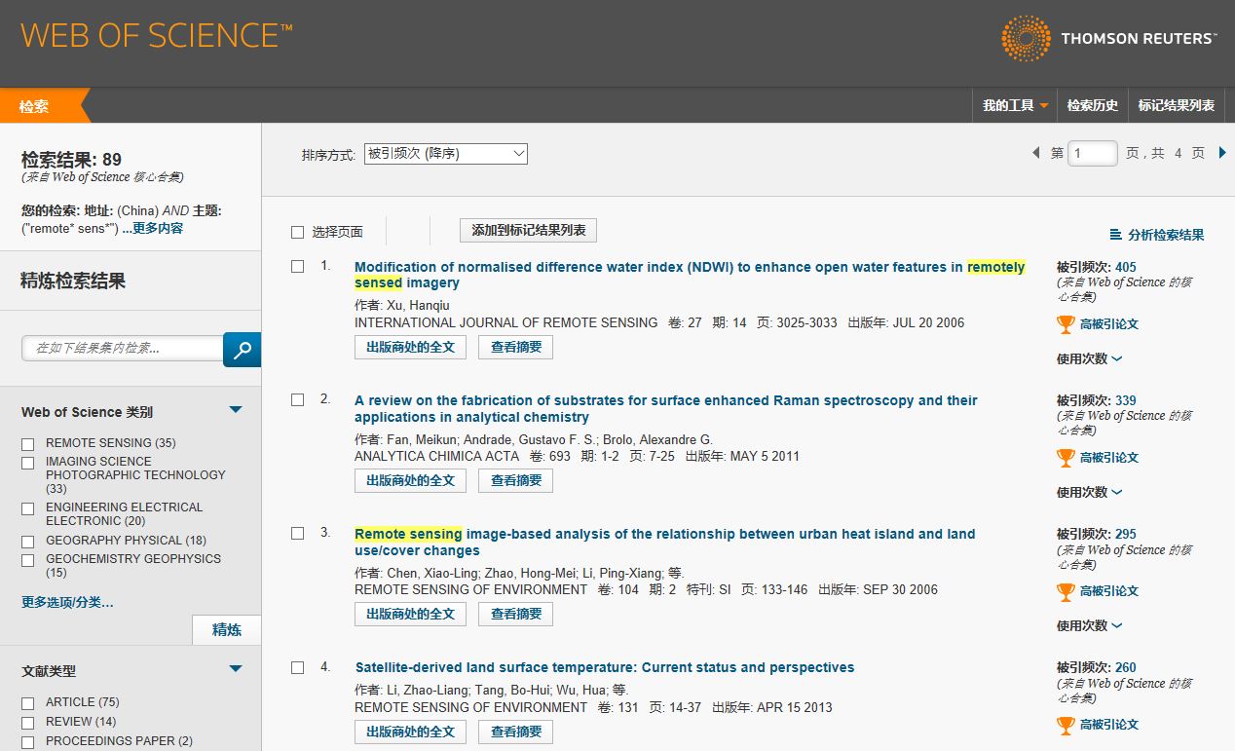Open the urban heat island article title
1235x751 pixels.
point(664,542)
